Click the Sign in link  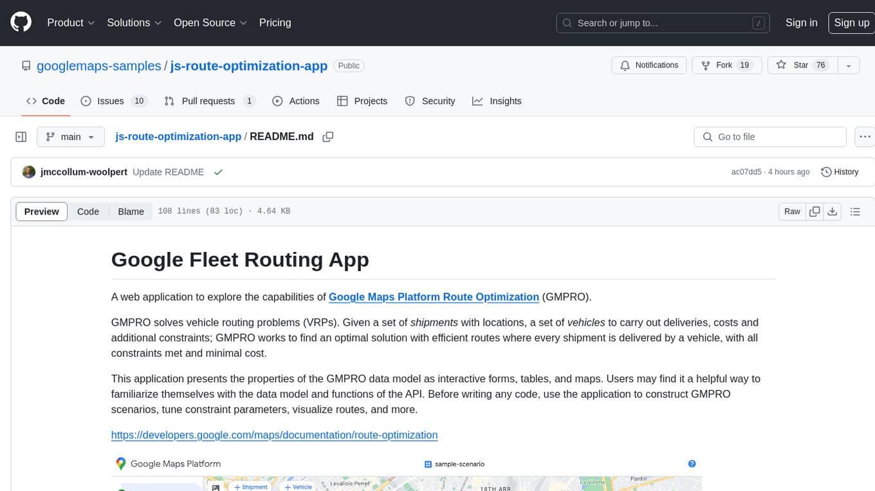[801, 22]
